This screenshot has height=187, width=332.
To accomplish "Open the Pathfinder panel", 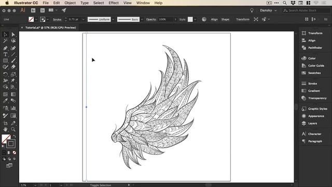I will tap(315, 48).
